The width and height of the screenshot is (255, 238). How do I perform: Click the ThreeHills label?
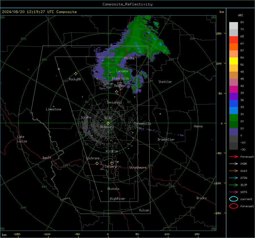[143, 124]
